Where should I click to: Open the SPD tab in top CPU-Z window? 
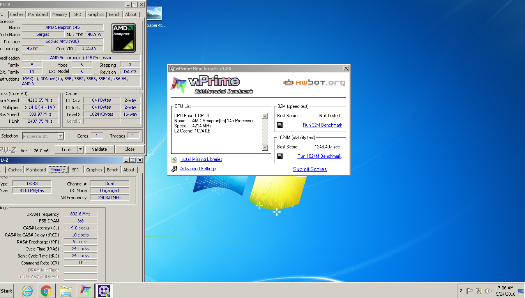coord(78,14)
